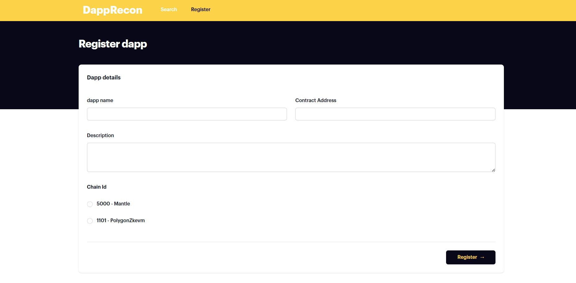
Task: Focus the Contract Address input field
Action: [395, 114]
